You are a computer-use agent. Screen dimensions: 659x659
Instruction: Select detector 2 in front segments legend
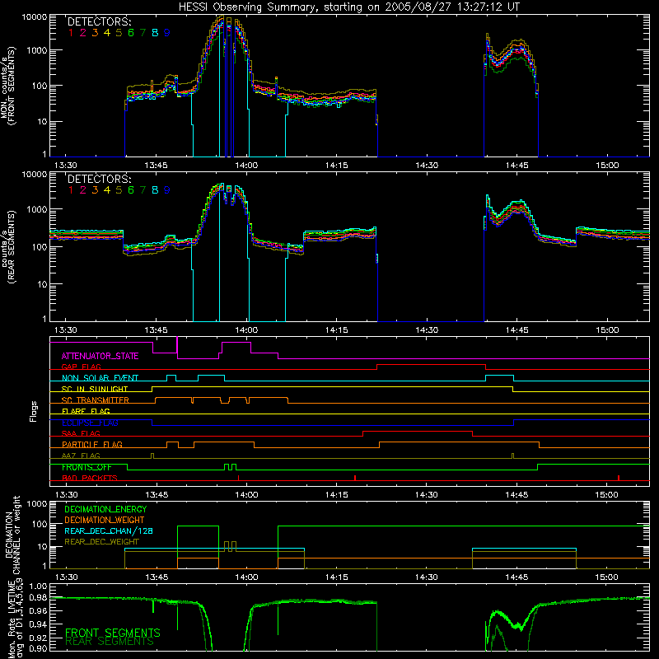[x=83, y=33]
